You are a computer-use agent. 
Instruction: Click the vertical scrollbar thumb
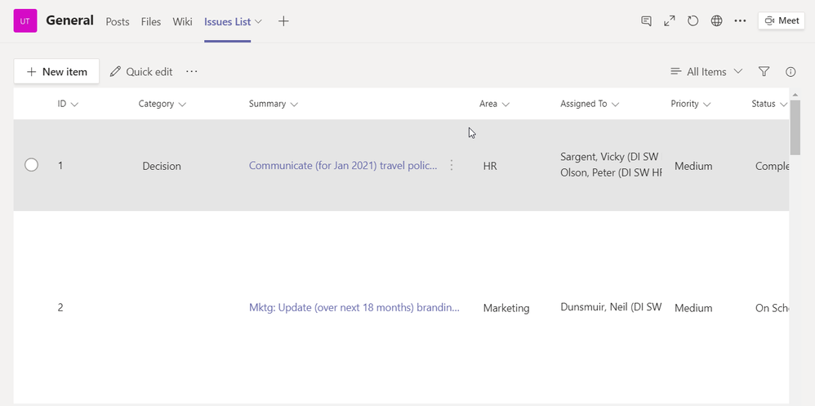coord(795,127)
